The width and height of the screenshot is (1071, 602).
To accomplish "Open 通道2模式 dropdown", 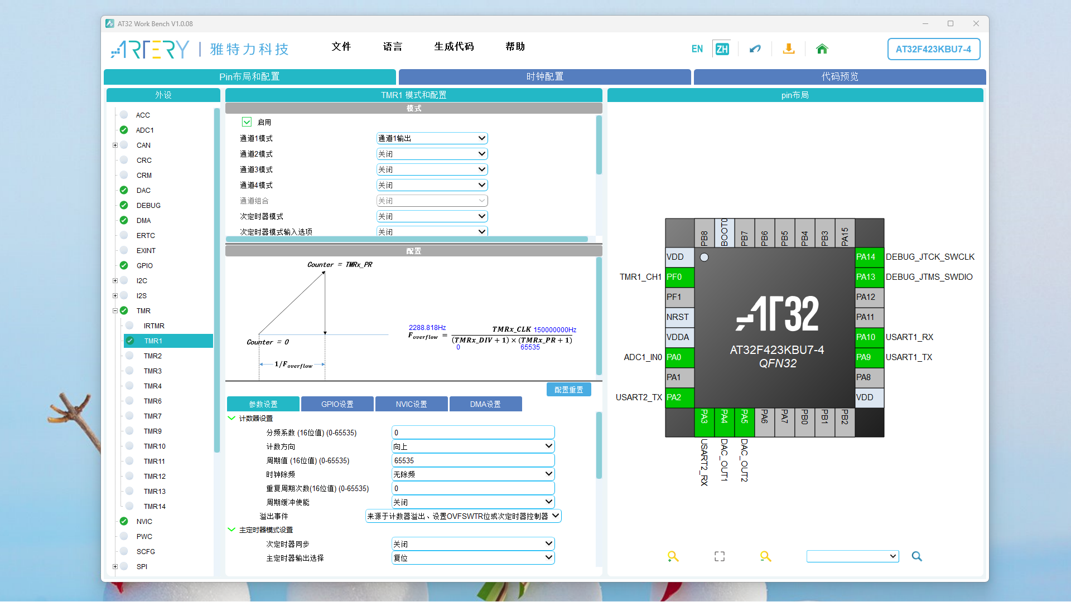I will (x=432, y=154).
